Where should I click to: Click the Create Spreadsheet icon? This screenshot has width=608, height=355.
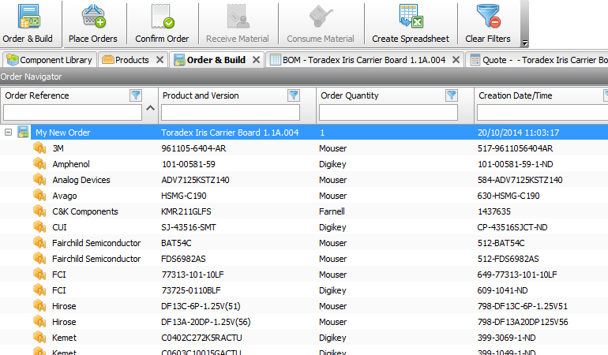coord(411,16)
